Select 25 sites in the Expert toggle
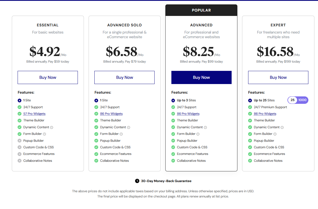Image resolution: width=318 pixels, height=209 pixels. click(x=292, y=100)
